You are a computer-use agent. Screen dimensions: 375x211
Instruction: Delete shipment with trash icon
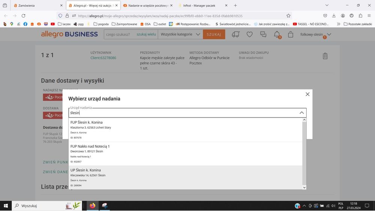(x=325, y=56)
